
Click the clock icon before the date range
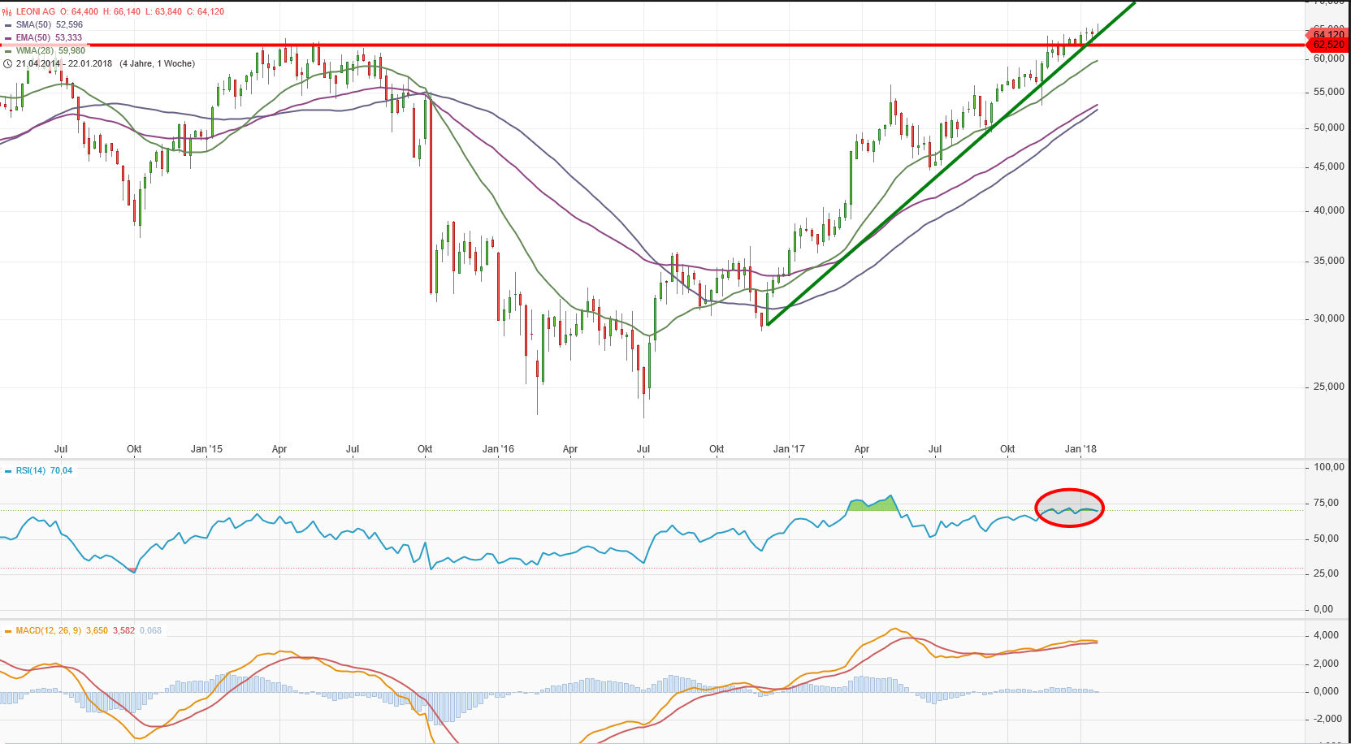[8, 63]
